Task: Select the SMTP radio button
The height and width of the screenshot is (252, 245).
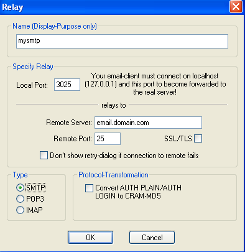Action: point(20,188)
